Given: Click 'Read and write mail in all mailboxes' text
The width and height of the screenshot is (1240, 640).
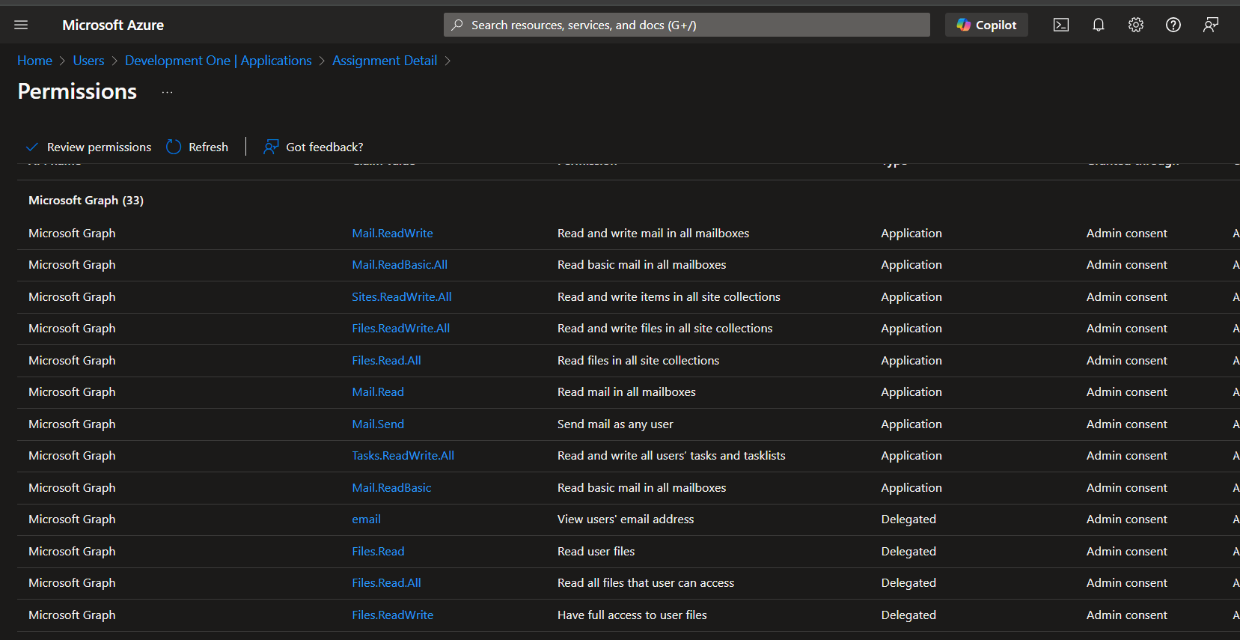Looking at the screenshot, I should click(x=653, y=234).
